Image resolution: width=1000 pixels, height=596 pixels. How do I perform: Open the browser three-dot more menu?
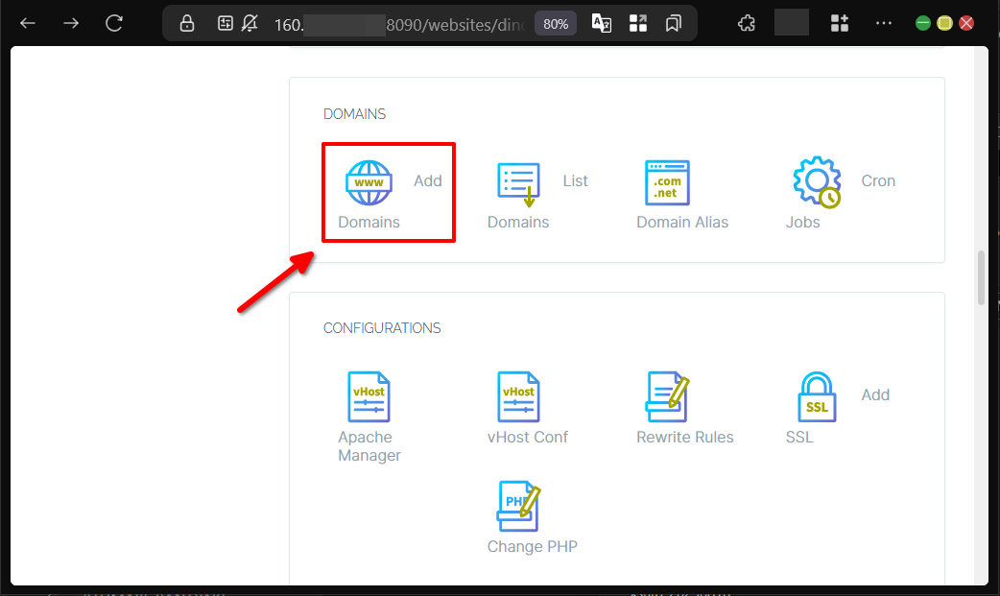coord(884,23)
